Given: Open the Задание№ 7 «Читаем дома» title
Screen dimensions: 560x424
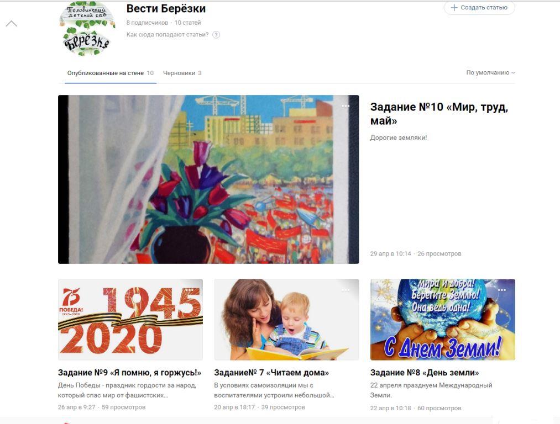Looking at the screenshot, I should point(271,373).
